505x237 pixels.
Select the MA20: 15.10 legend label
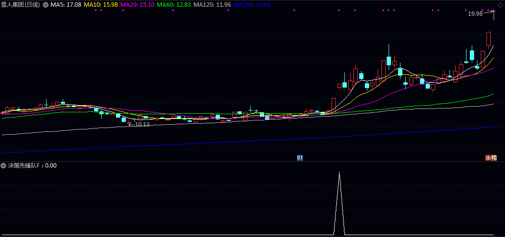click(x=137, y=5)
